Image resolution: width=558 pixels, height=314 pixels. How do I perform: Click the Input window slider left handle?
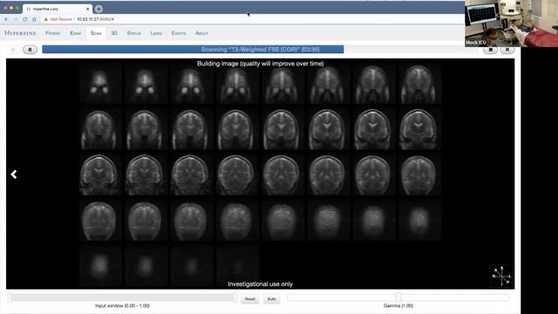[10, 297]
